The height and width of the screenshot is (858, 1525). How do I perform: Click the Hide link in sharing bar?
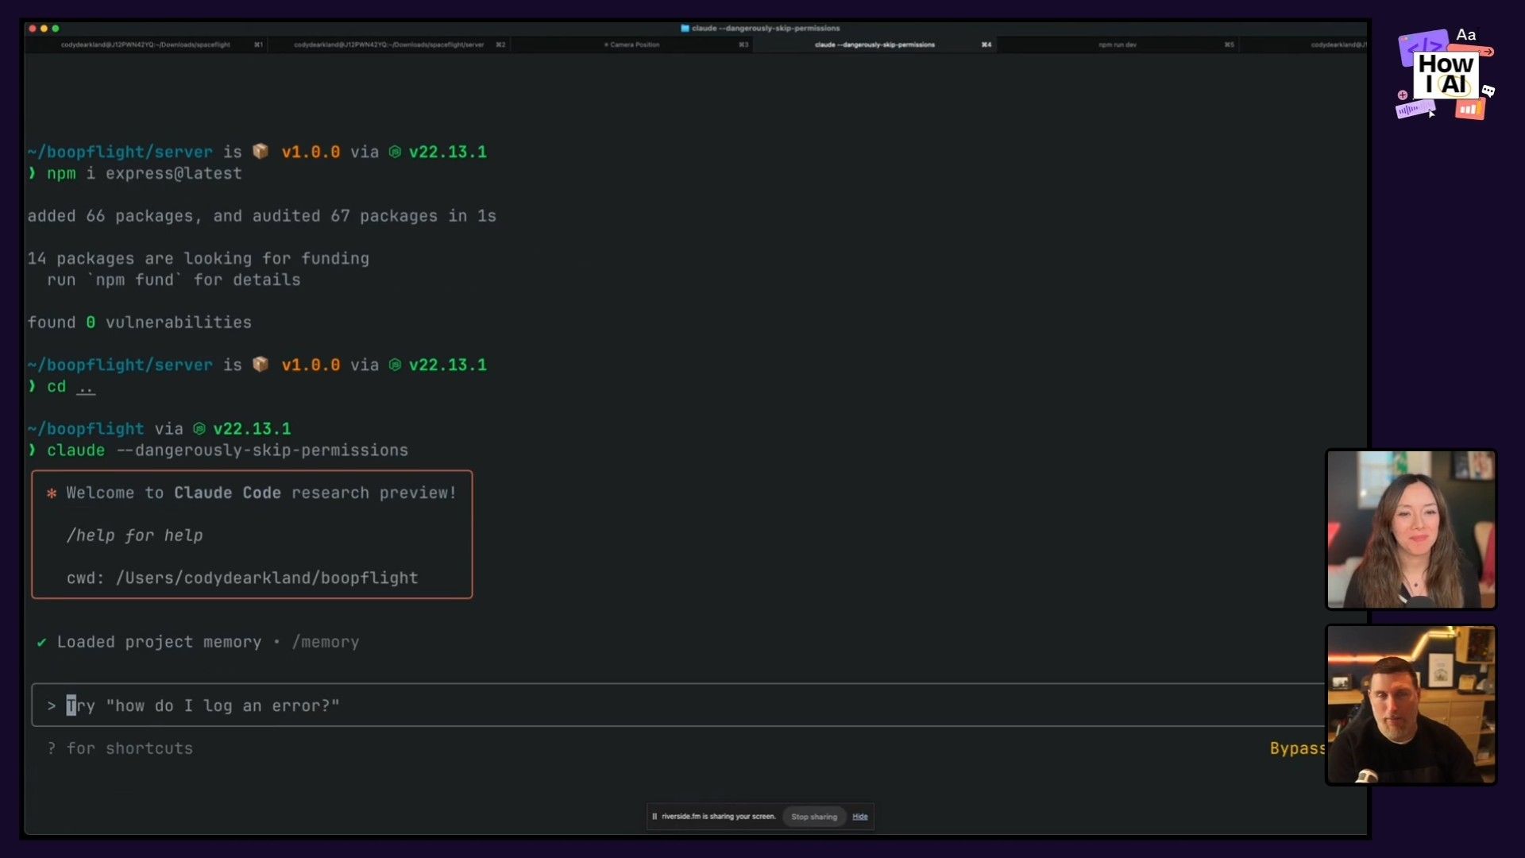[x=860, y=817]
